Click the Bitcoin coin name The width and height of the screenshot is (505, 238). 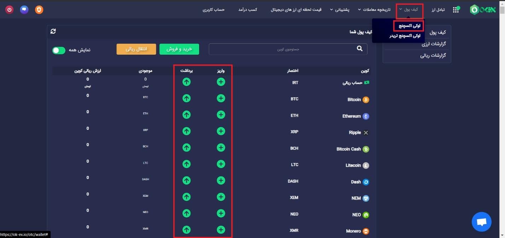(x=354, y=100)
